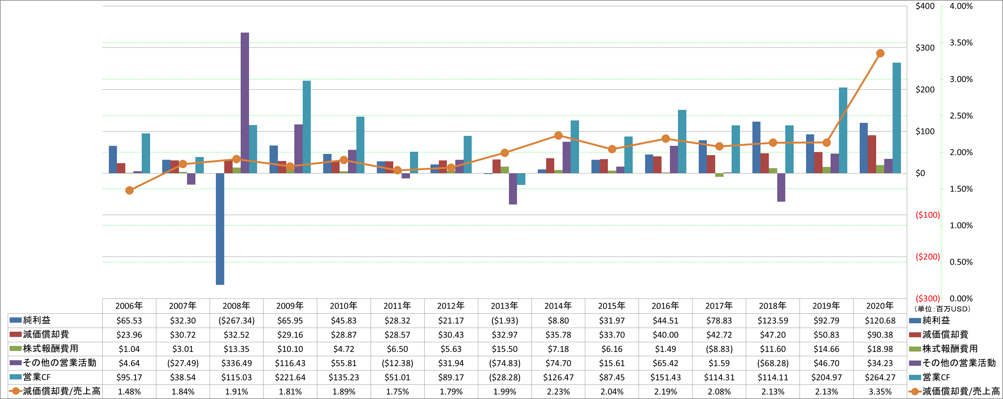Image resolution: width=1003 pixels, height=399 pixels.
Task: Click the ($27.49) cell for 2007
Action: [183, 363]
